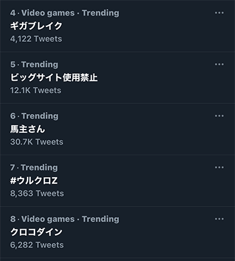Select the '5 · Trending' label
The height and width of the screenshot is (261, 235).
[x=34, y=64]
